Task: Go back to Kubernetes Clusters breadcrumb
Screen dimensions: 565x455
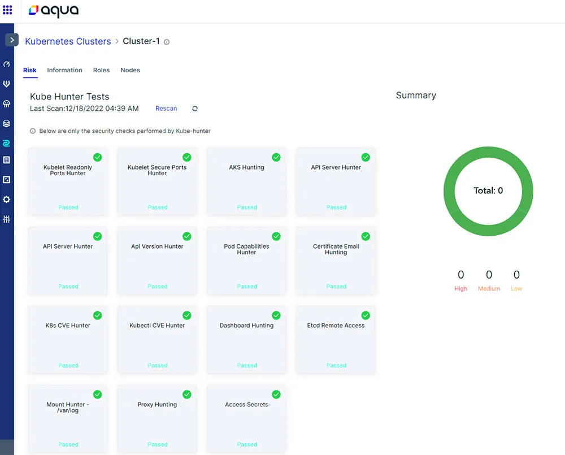Action: [68, 41]
